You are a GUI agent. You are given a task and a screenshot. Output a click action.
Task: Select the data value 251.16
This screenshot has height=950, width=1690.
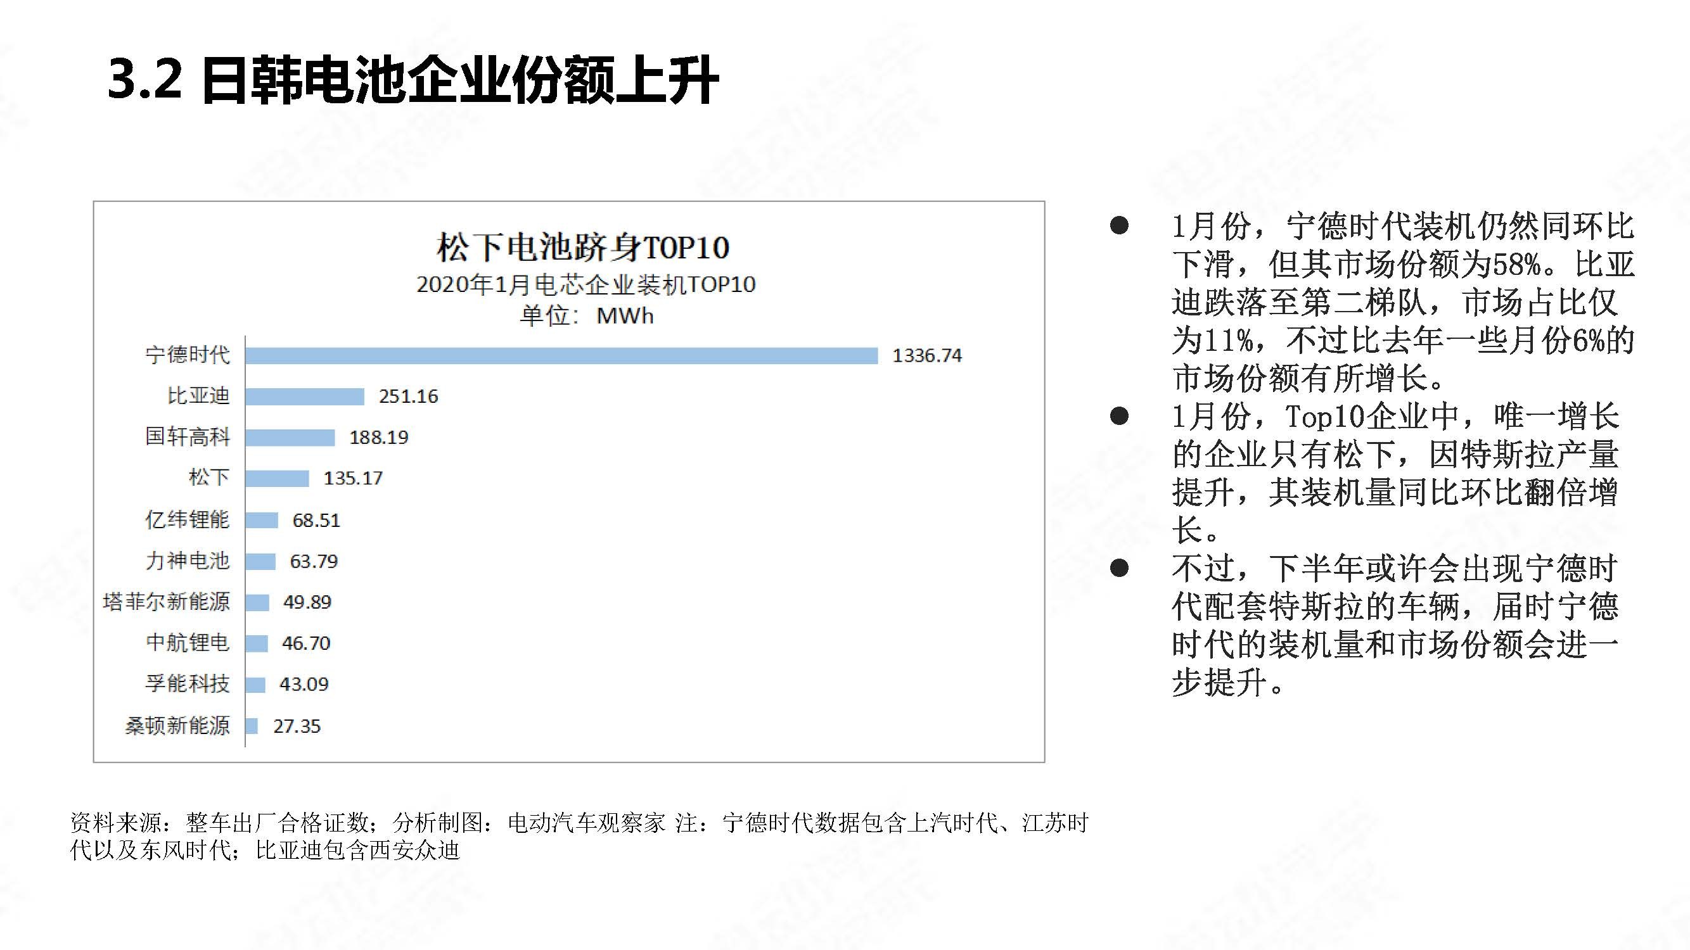(408, 396)
